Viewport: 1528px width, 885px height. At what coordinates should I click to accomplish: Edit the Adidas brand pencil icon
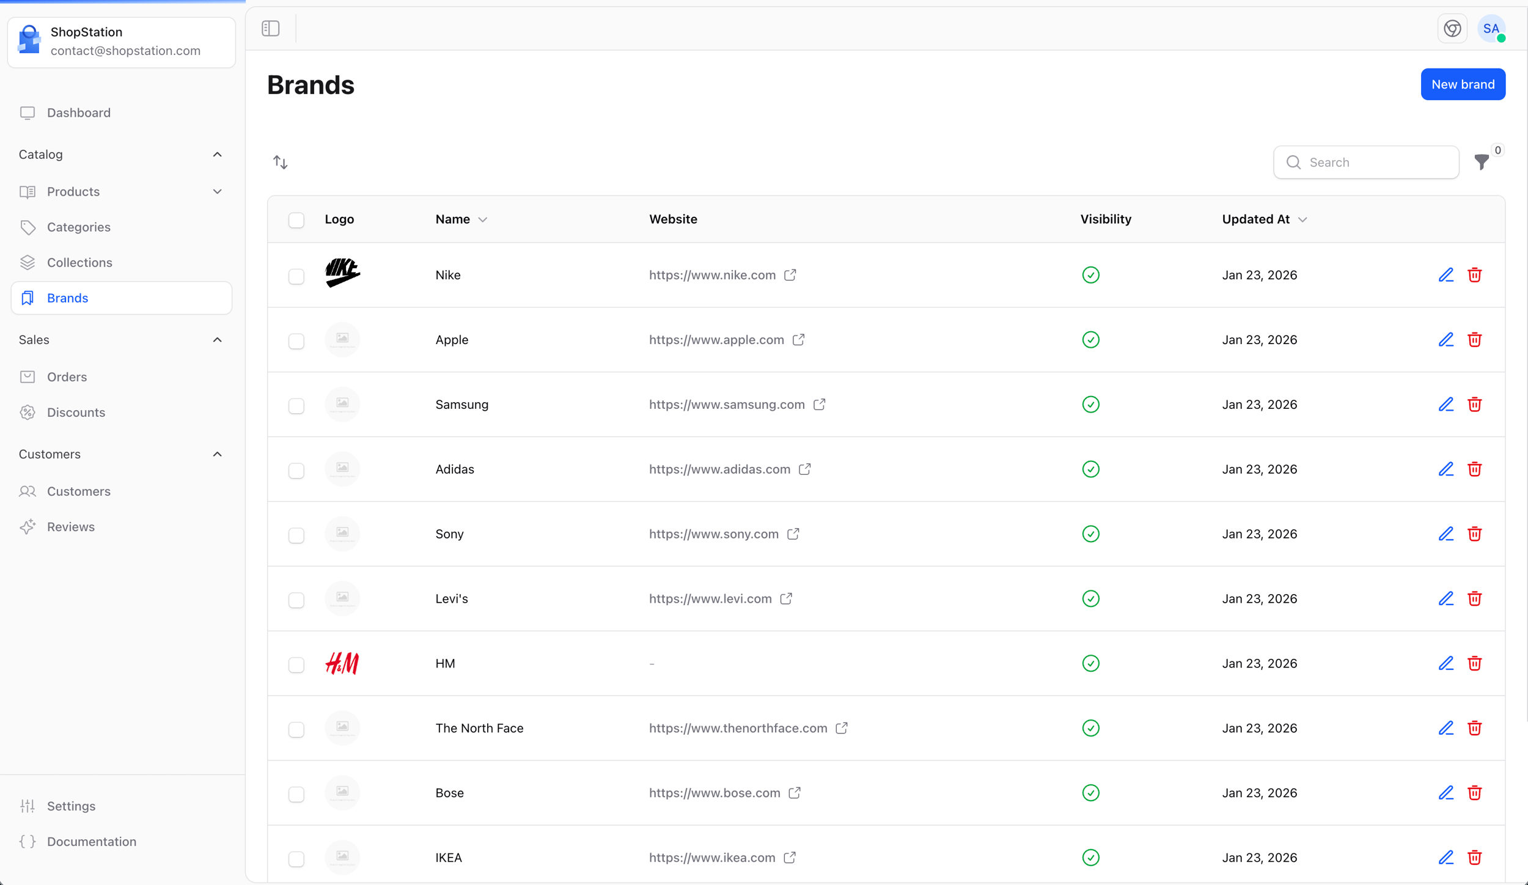tap(1445, 469)
